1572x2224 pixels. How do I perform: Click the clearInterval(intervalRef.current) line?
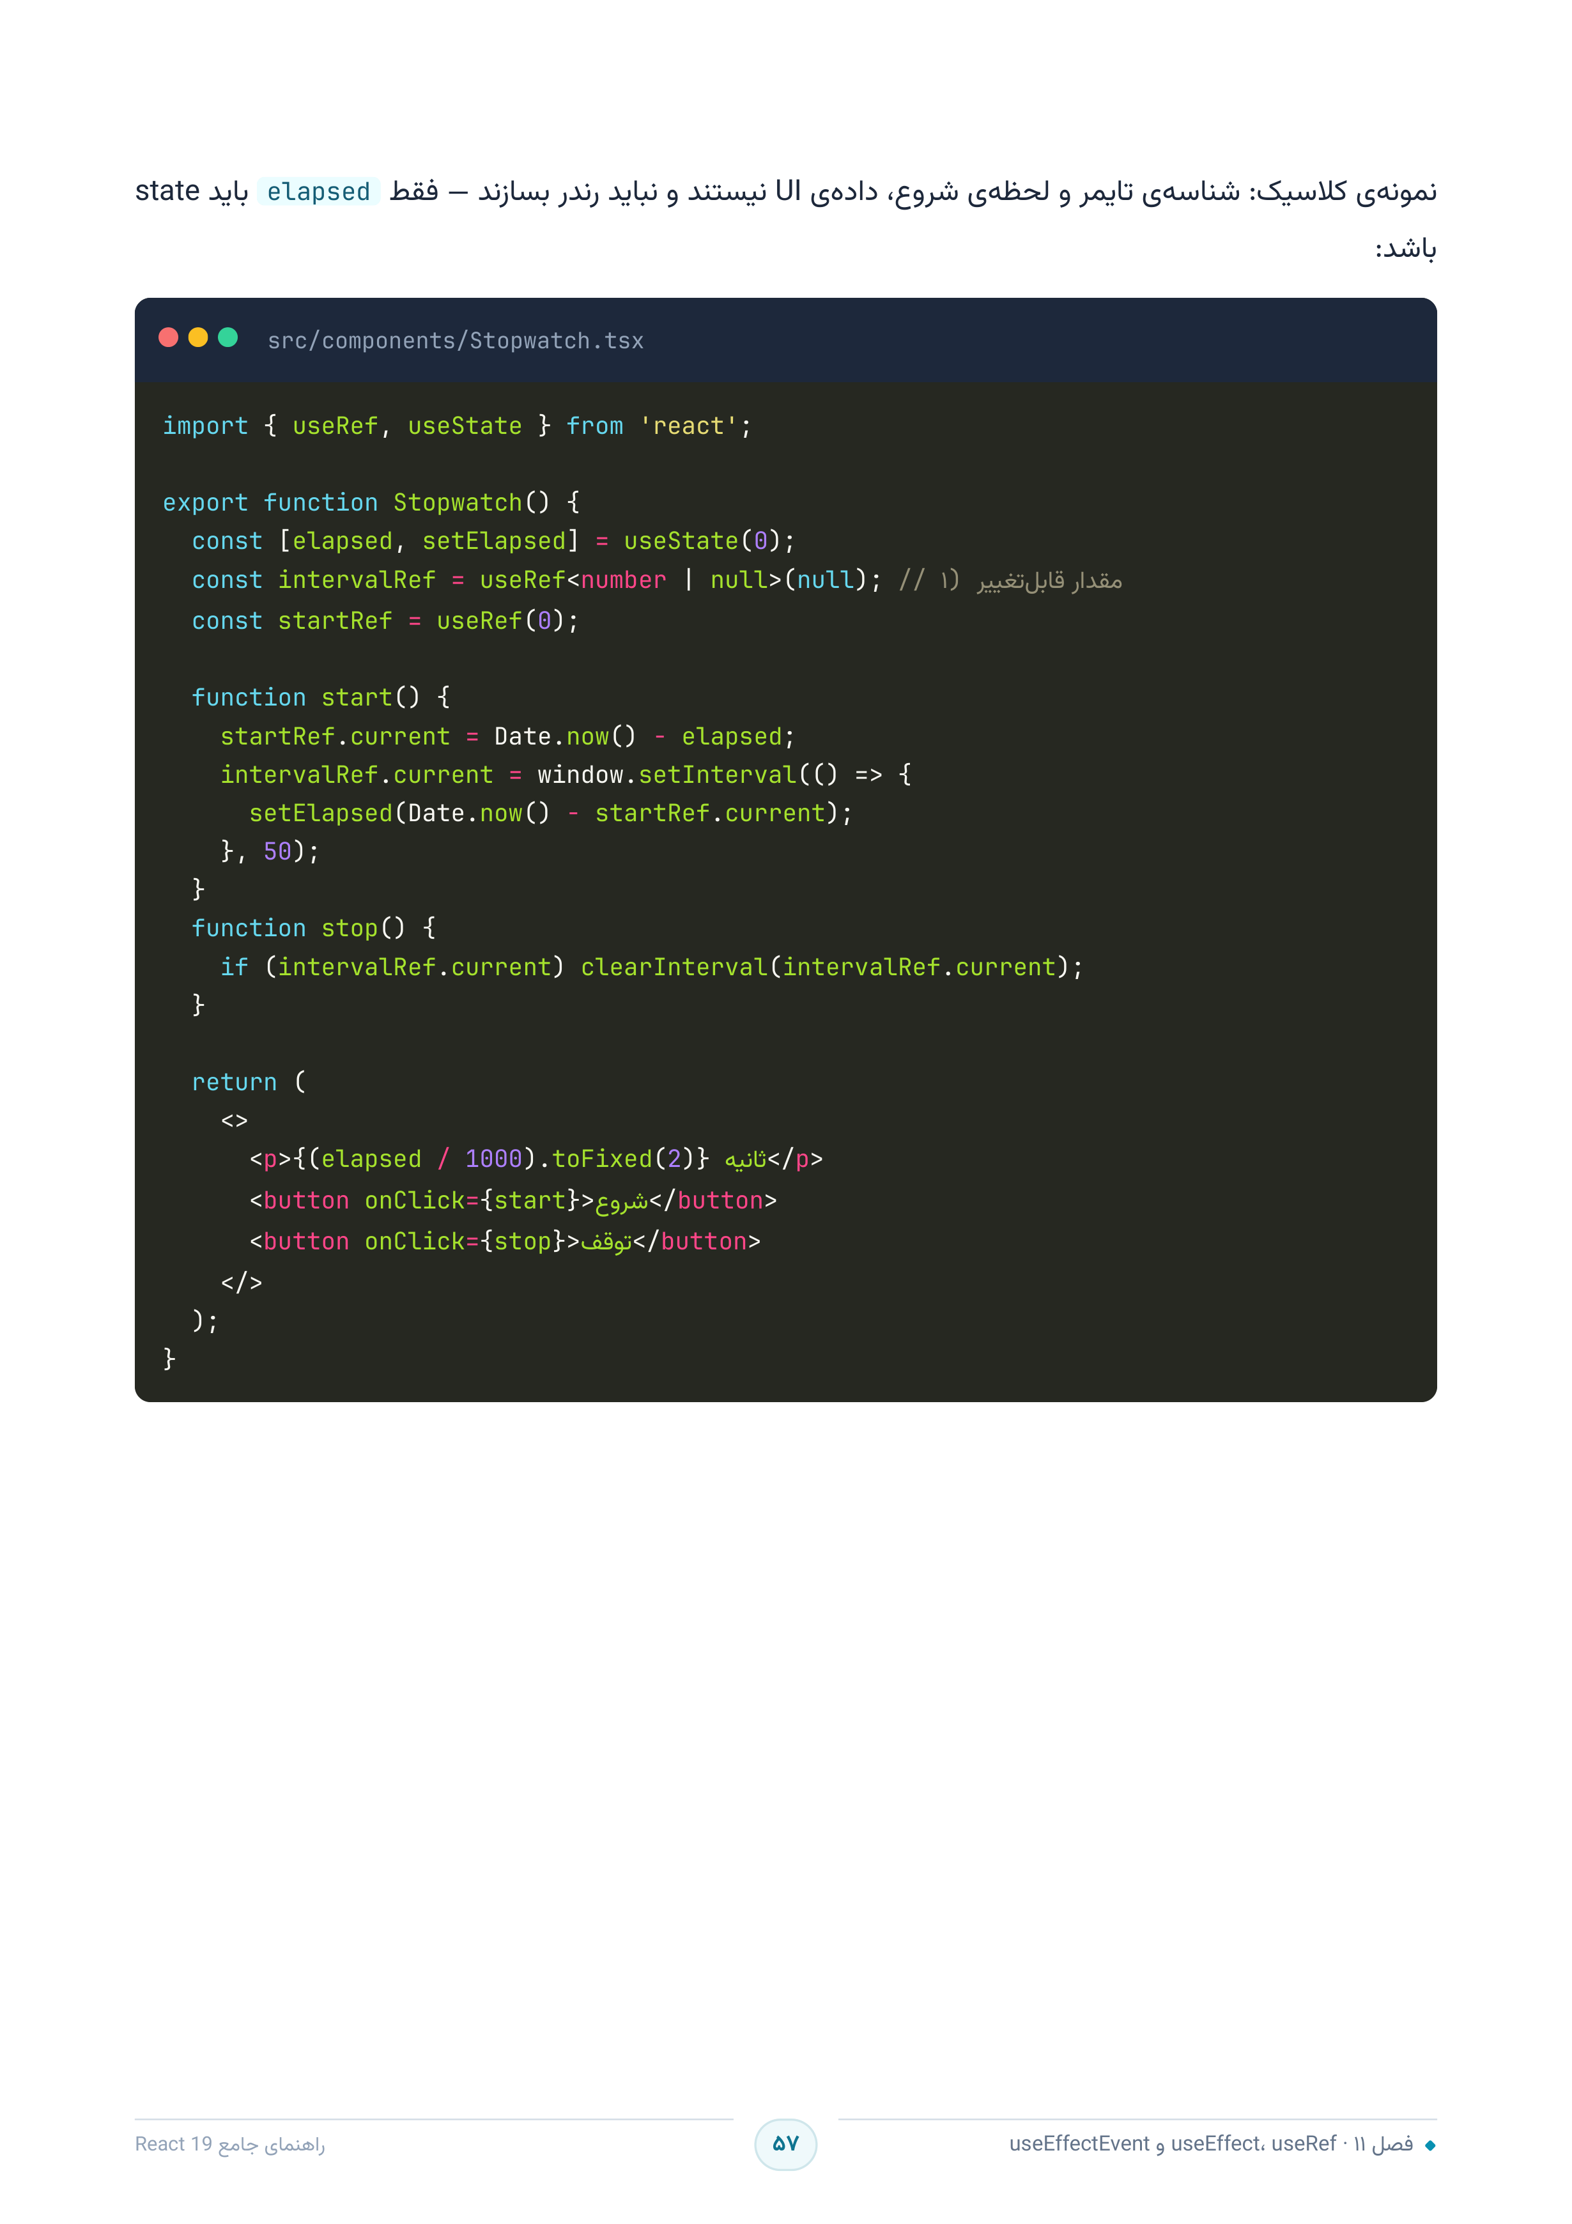tap(652, 967)
